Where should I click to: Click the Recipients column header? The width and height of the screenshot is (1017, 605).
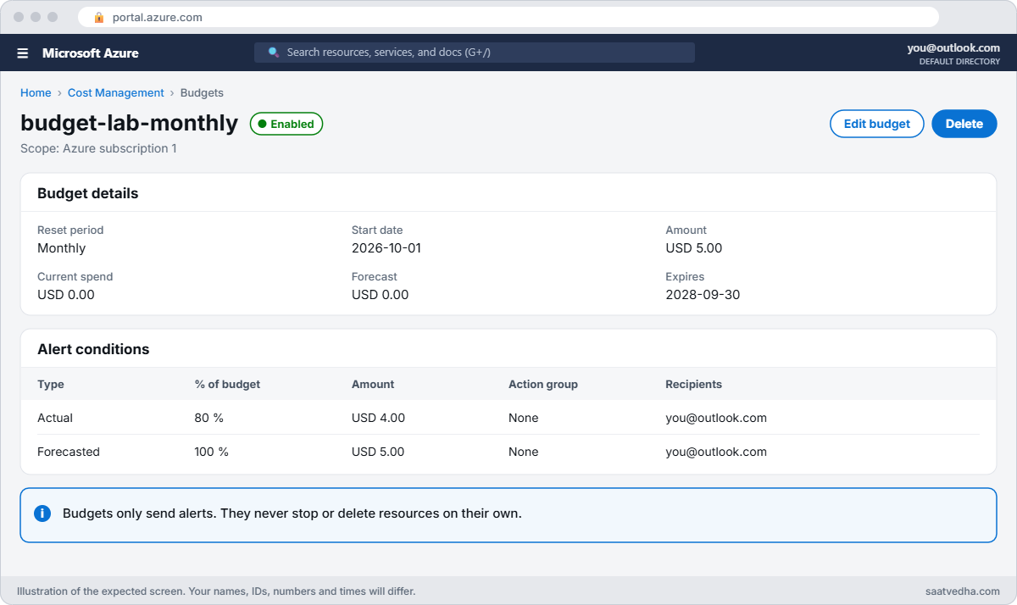[x=694, y=384]
